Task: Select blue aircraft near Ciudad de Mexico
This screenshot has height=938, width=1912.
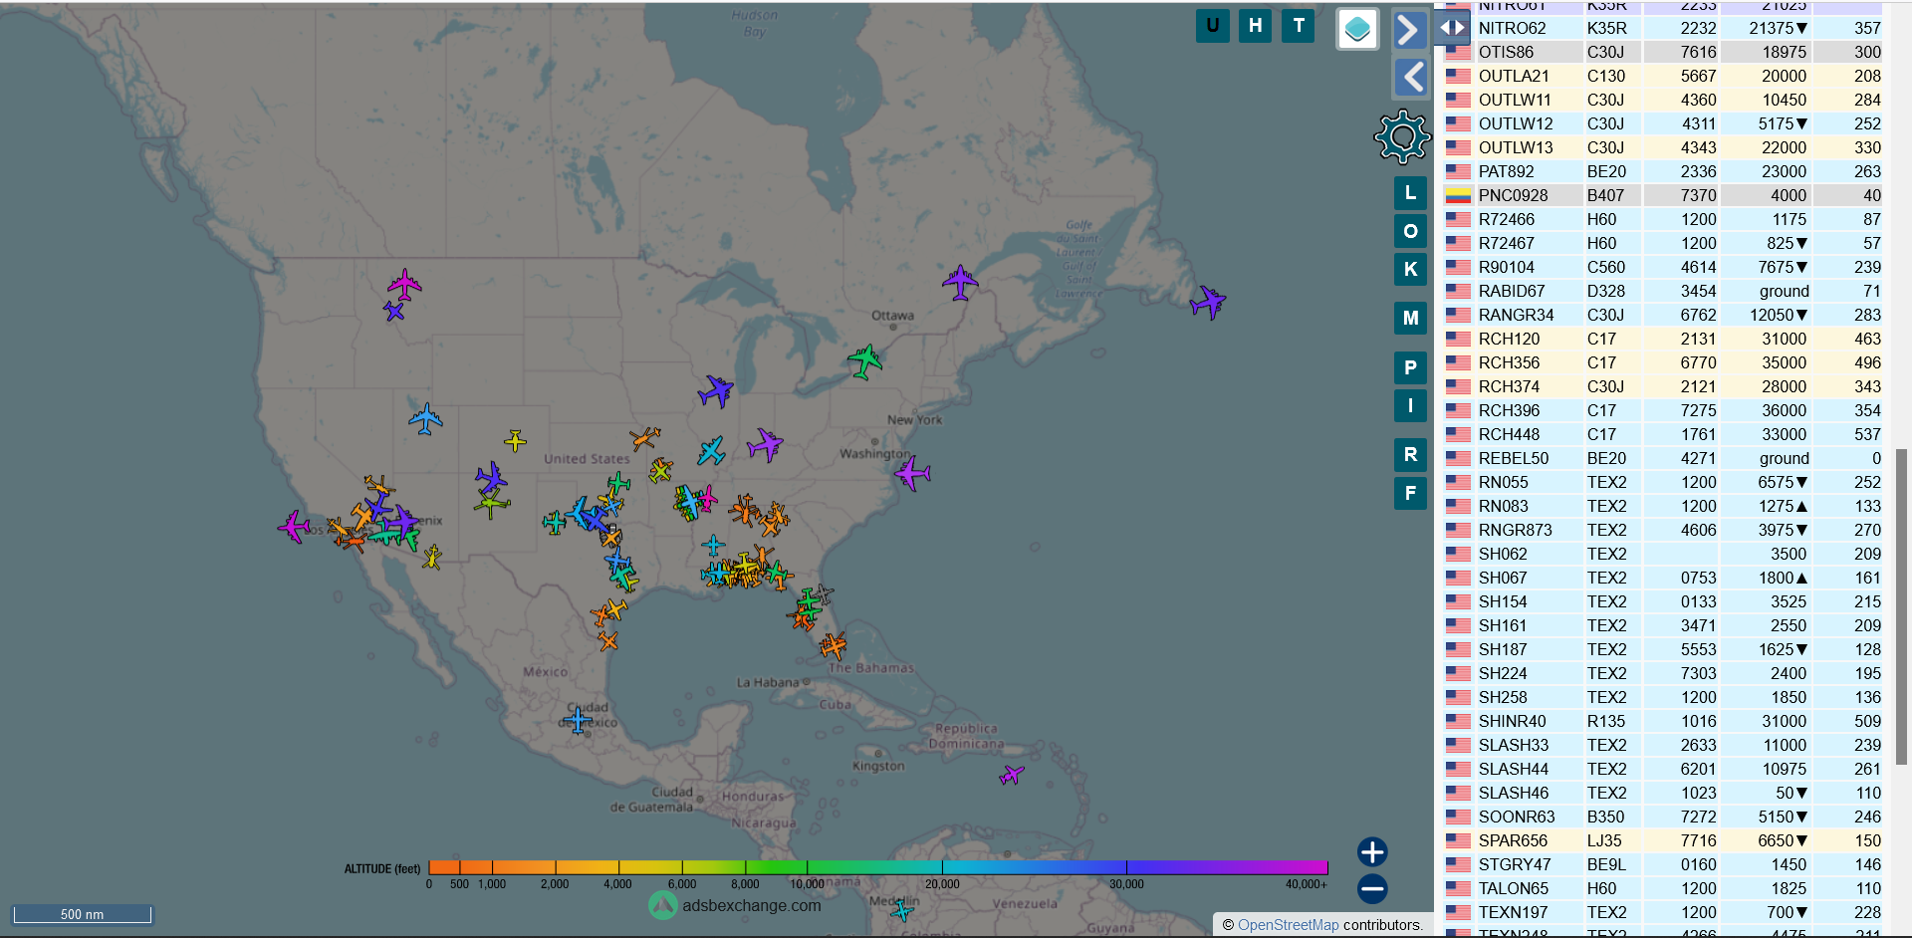Action: coord(578,719)
